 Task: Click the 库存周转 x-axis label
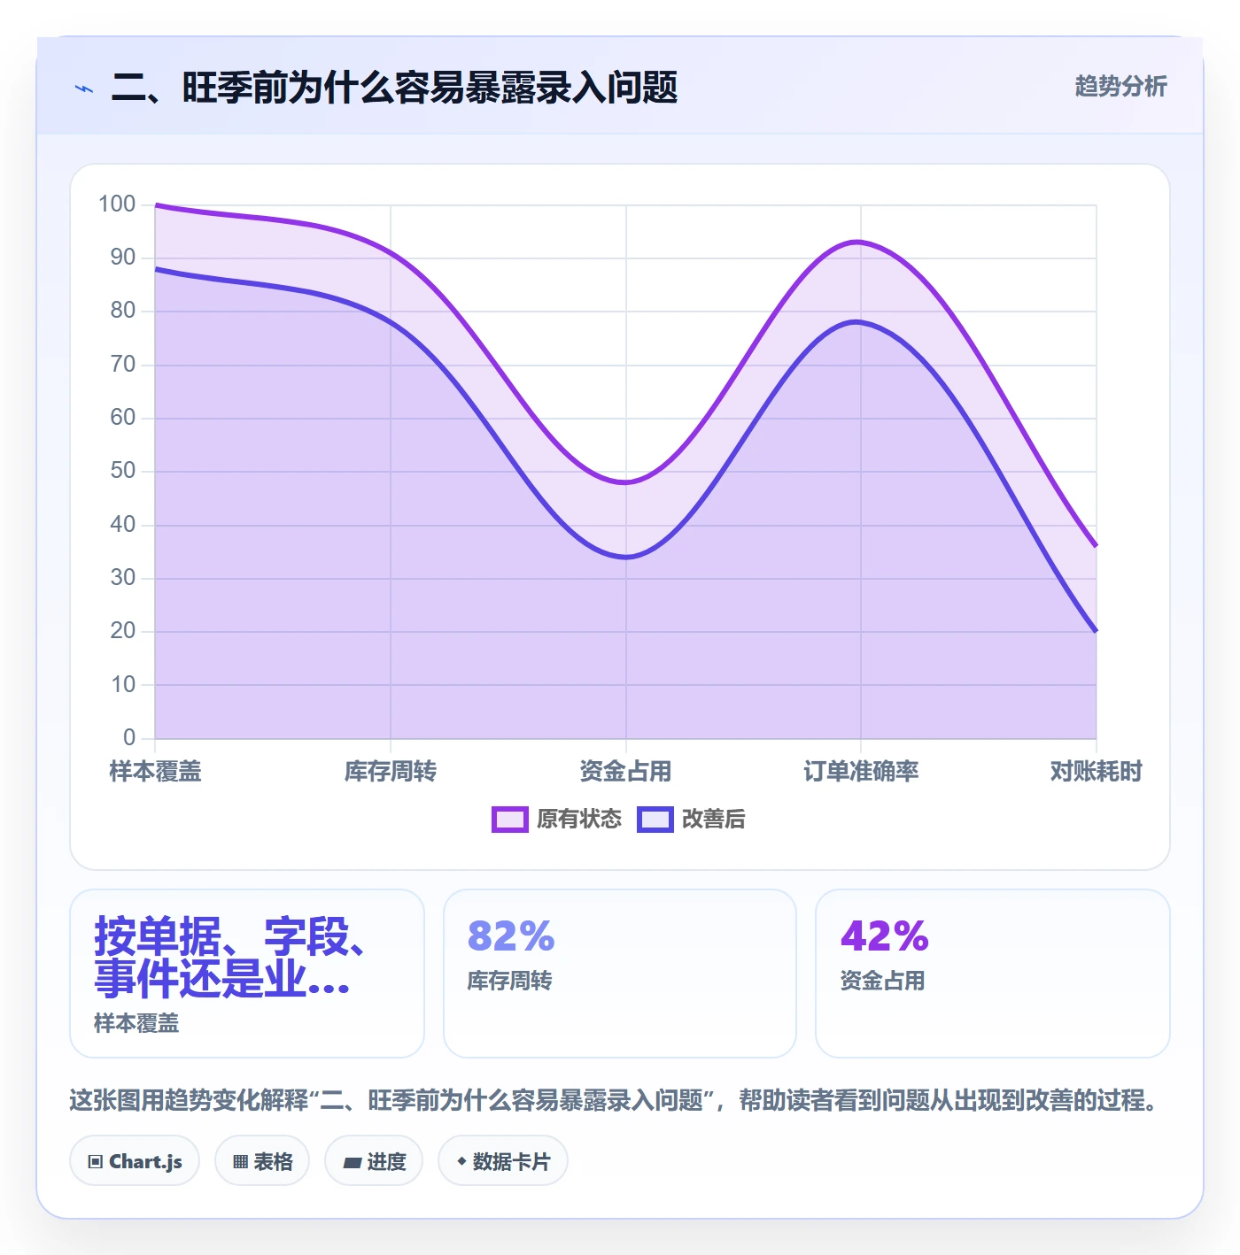click(x=391, y=772)
